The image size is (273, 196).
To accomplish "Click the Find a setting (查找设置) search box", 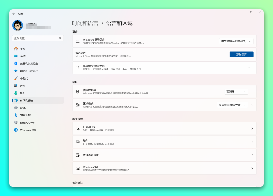I will pos(35,38).
